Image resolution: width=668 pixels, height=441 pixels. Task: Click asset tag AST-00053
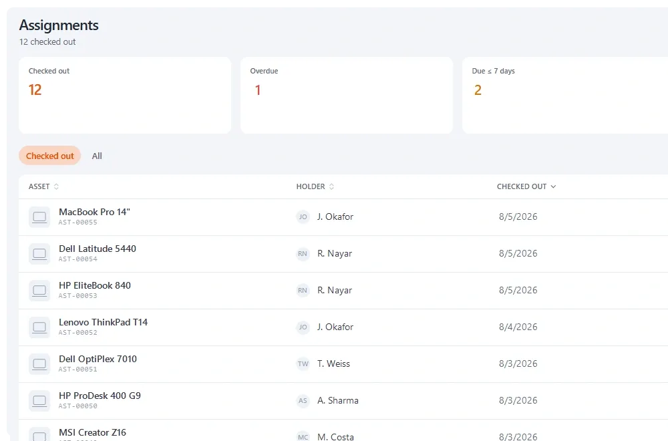[78, 296]
